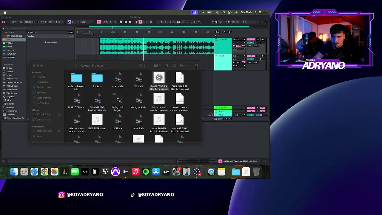Toggle the arrangement Loop switch
Viewport: 382px width, 215px height.
(178, 22)
